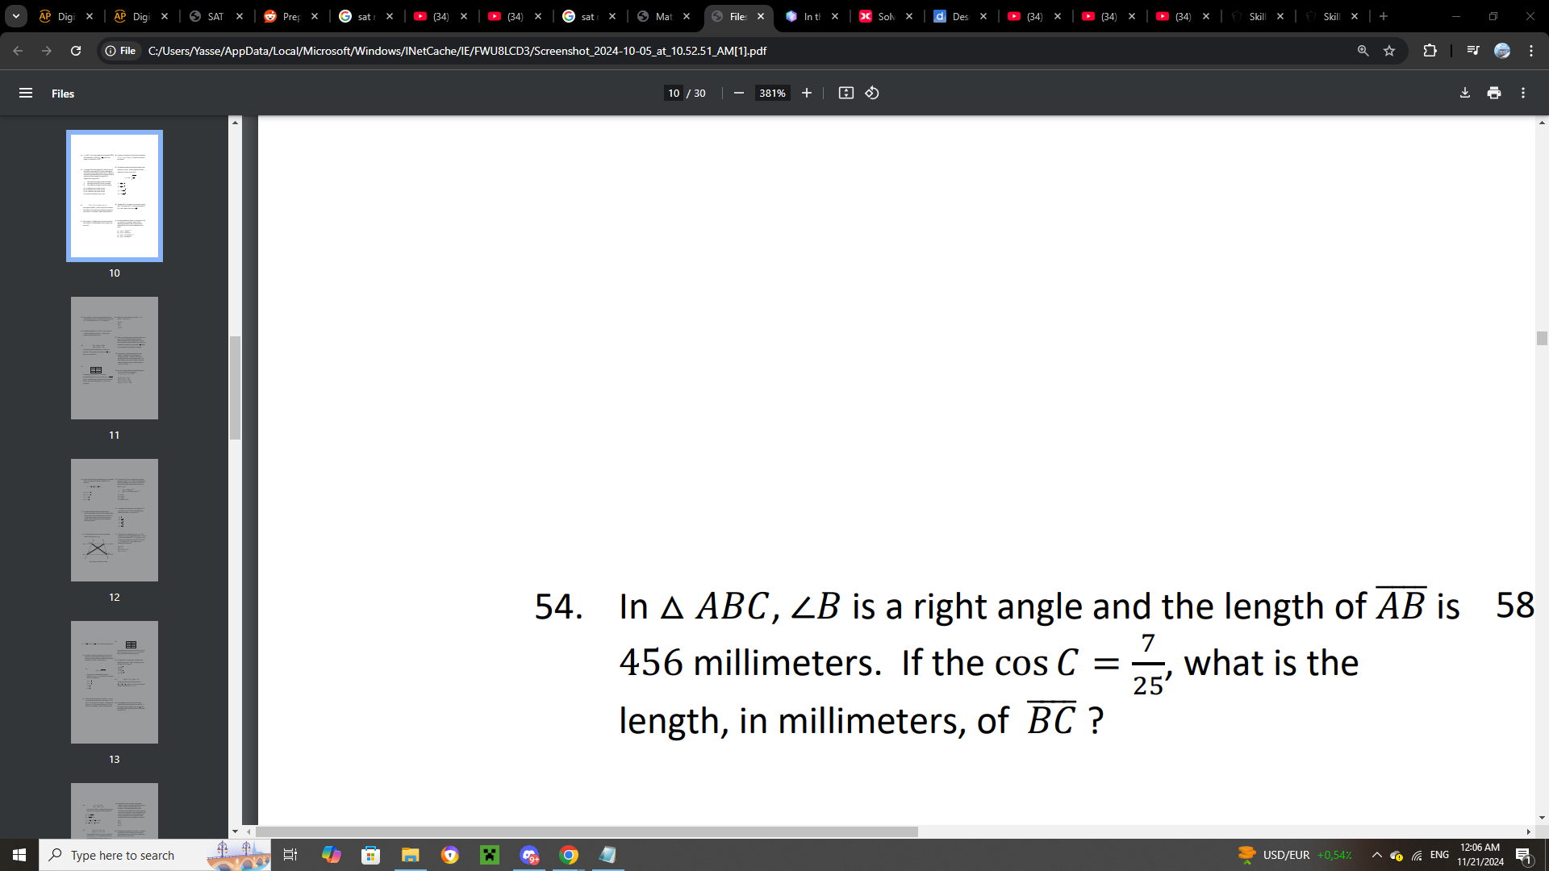Open the browser zoom magnifier icon

point(1363,51)
